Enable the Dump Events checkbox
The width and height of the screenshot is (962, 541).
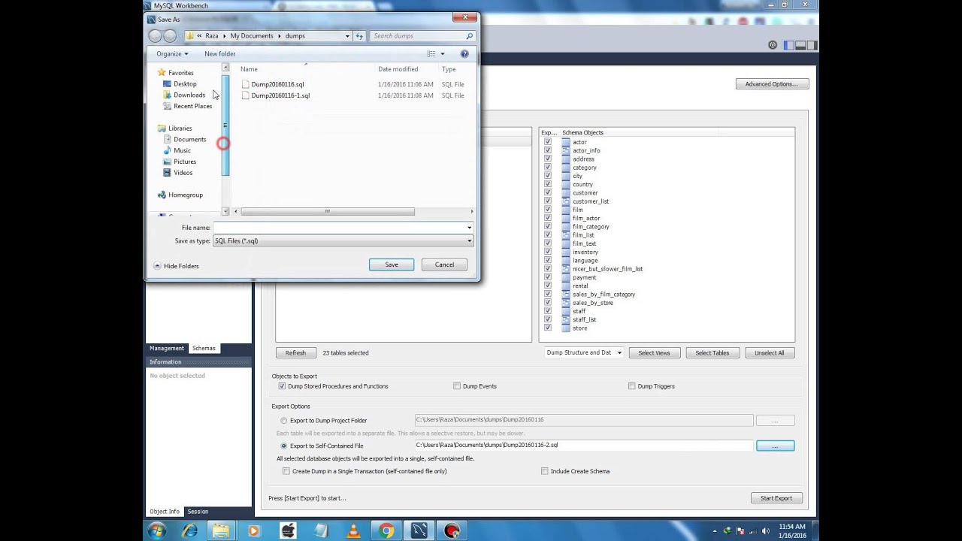click(457, 386)
